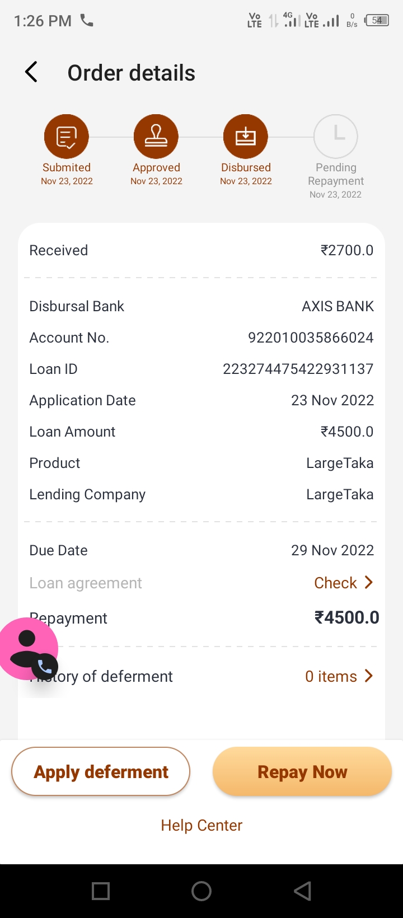Viewport: 403px width, 918px height.
Task: Tap the Due Date 29 Nov 2022
Action: pyautogui.click(x=332, y=550)
